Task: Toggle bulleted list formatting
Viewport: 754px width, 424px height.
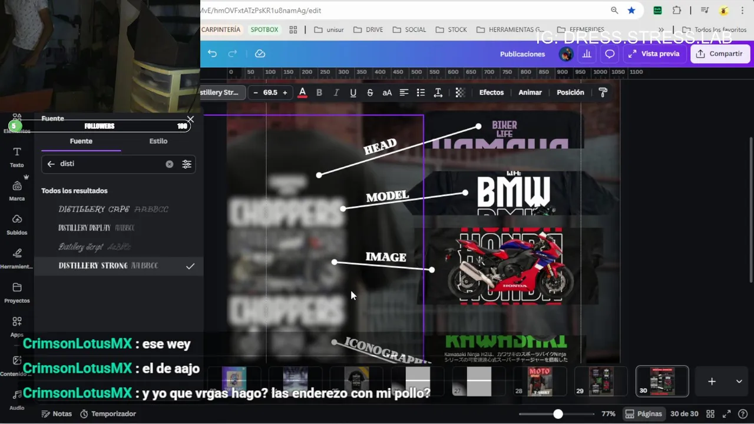Action: pyautogui.click(x=421, y=92)
